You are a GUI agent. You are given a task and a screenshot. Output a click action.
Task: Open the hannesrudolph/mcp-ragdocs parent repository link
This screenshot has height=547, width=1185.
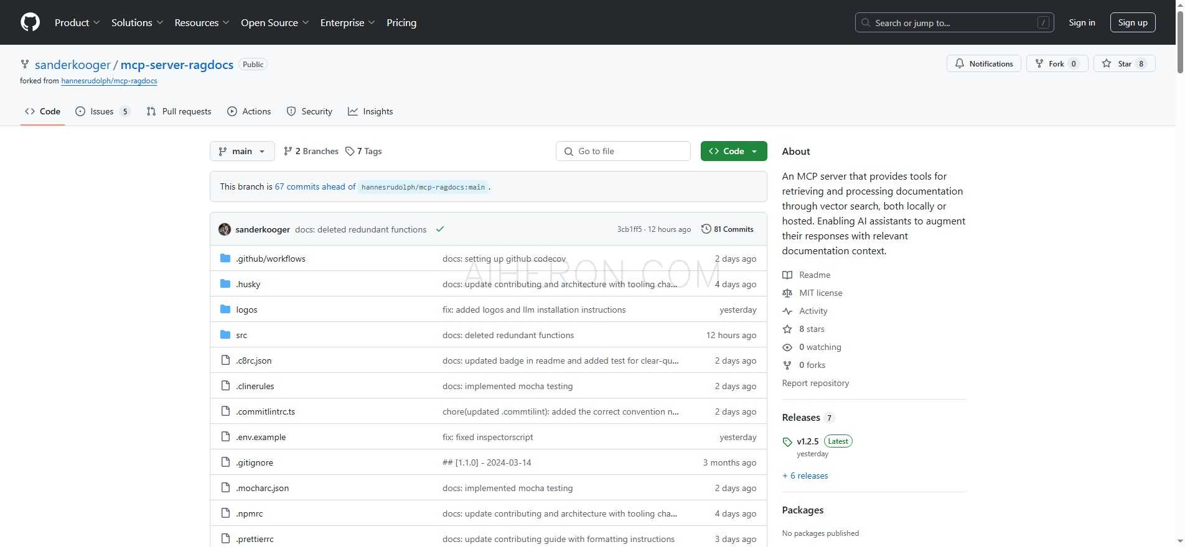coord(109,81)
